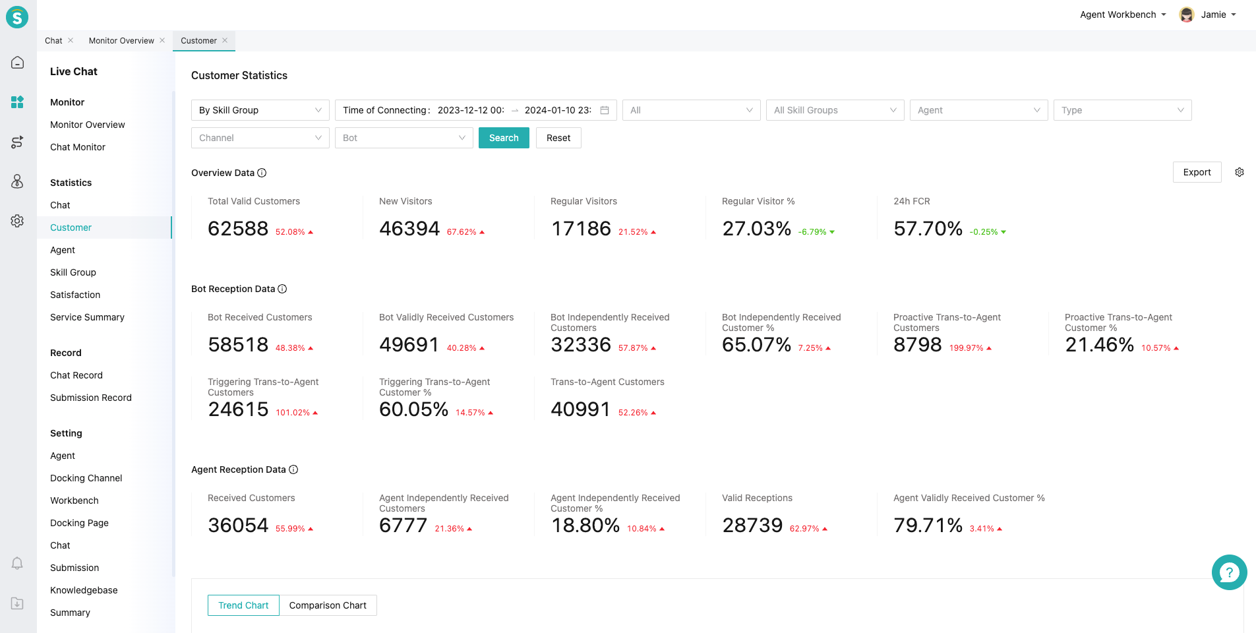Open the Agent filter dropdown
The width and height of the screenshot is (1256, 633).
pos(979,110)
